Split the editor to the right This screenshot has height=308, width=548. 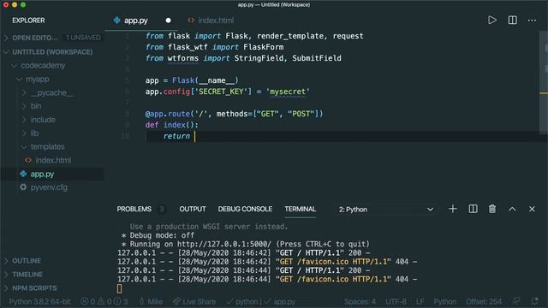click(512, 21)
